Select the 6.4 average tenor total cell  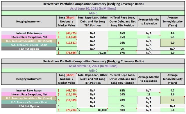pos(172,110)
